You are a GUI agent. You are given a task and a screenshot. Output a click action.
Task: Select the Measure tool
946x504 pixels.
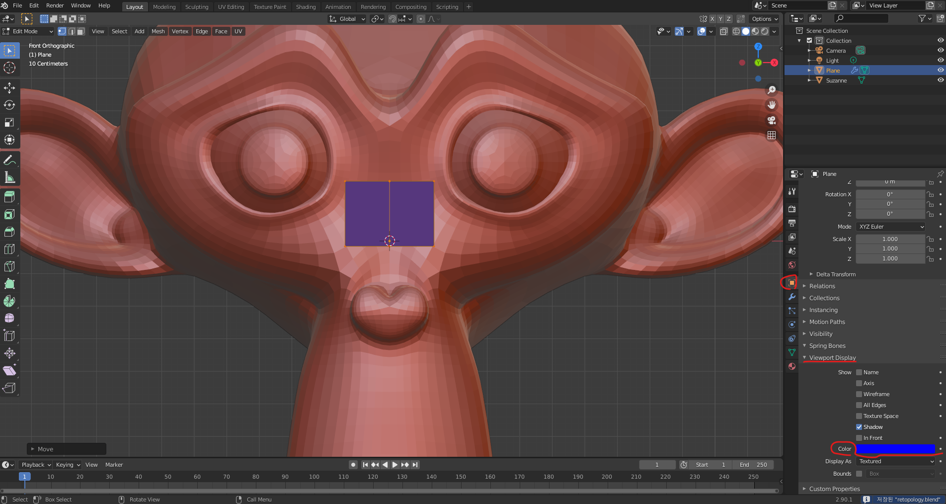point(9,177)
